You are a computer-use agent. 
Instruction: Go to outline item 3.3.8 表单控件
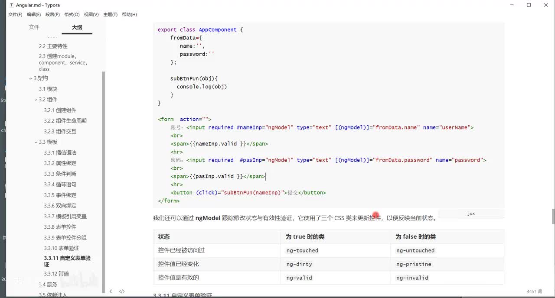click(60, 227)
